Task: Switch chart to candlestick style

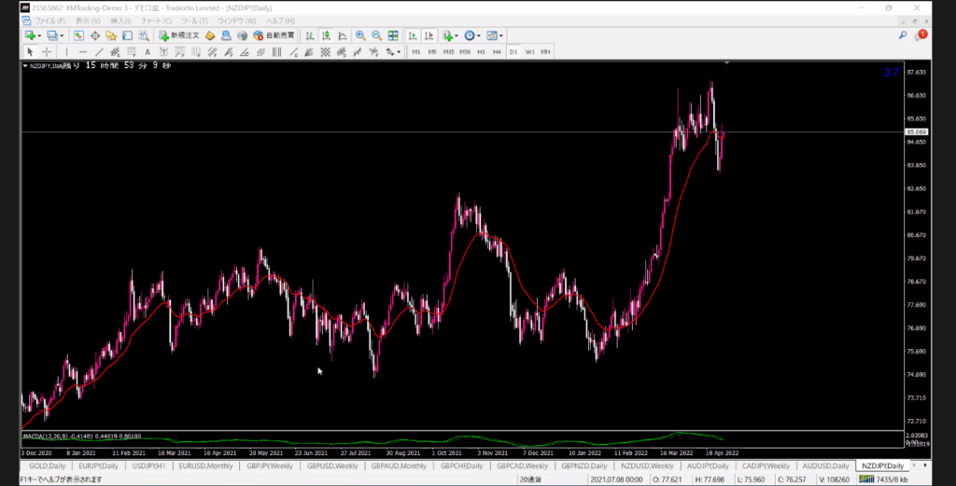Action: [326, 36]
